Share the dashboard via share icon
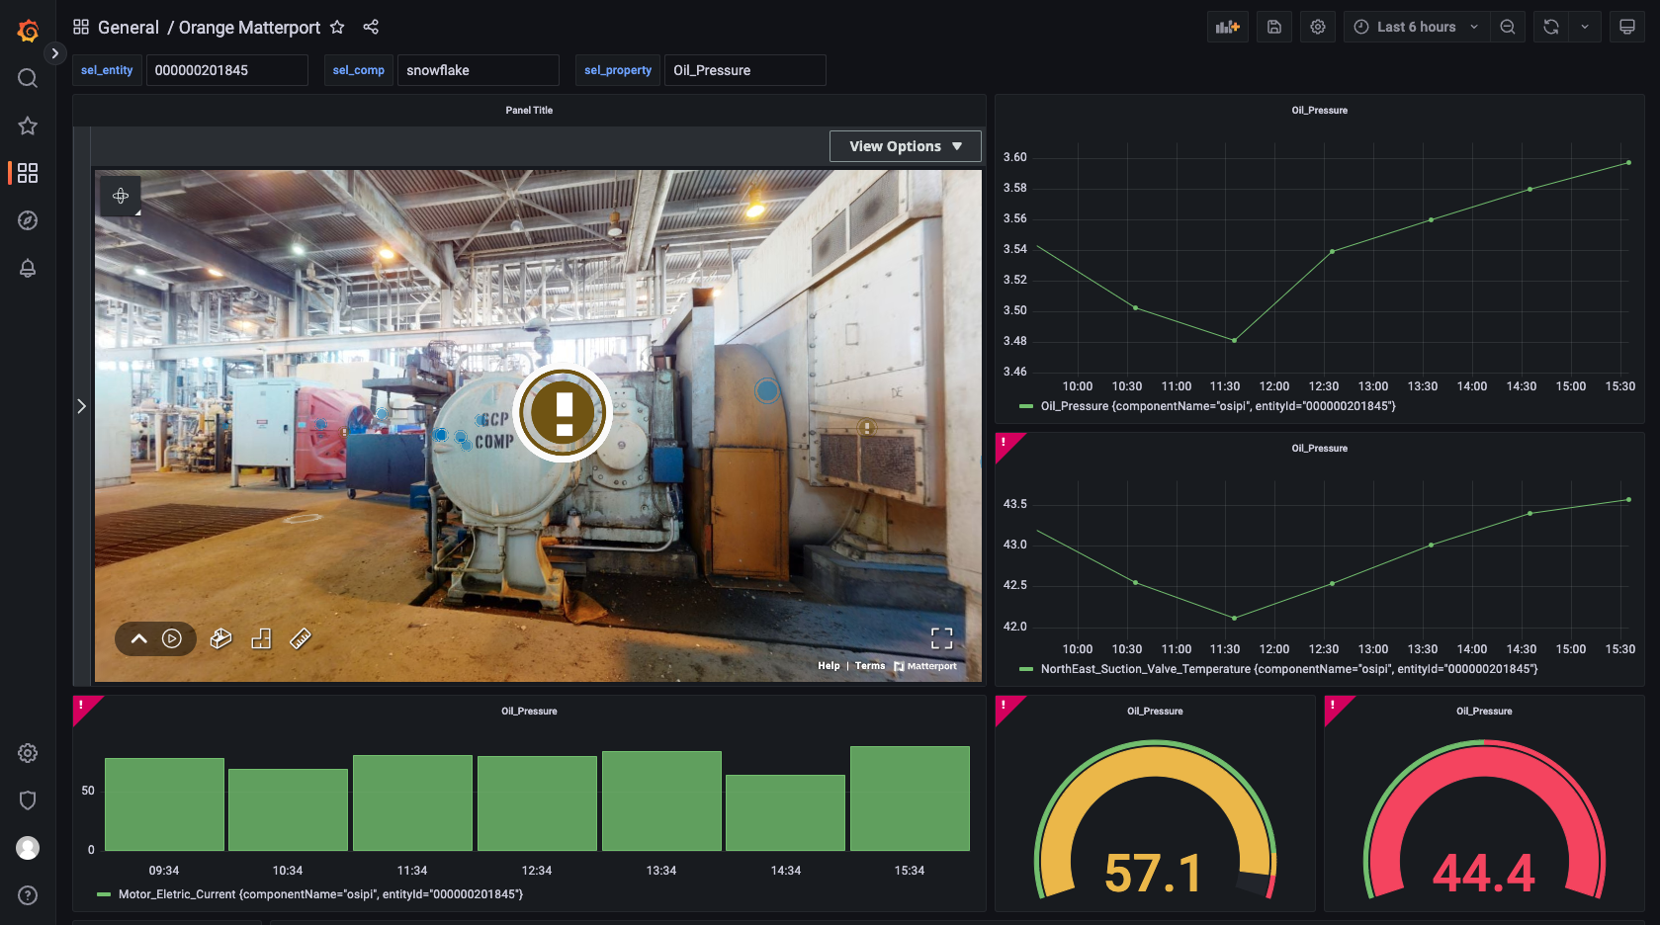Image resolution: width=1660 pixels, height=925 pixels. pyautogui.click(x=371, y=27)
